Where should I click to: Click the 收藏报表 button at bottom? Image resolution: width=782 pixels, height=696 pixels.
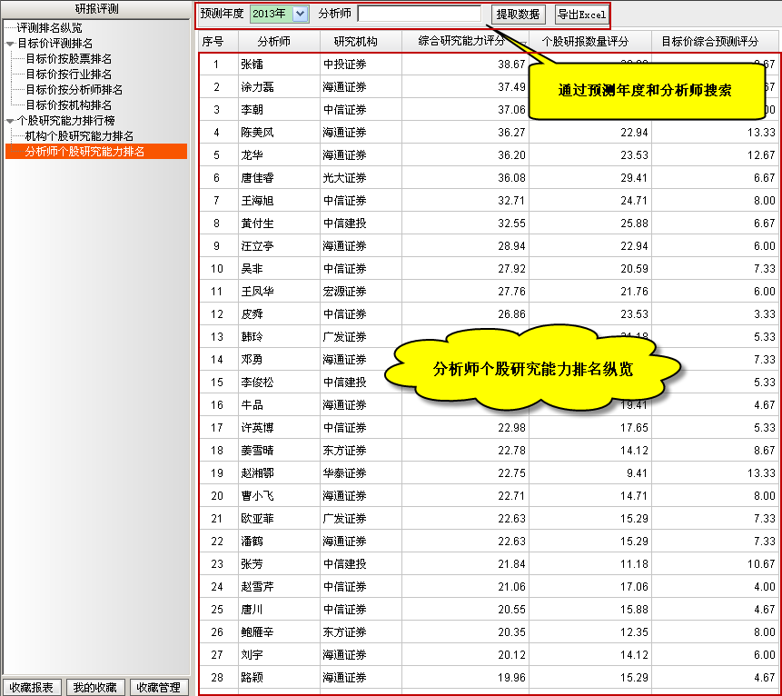tap(31, 687)
